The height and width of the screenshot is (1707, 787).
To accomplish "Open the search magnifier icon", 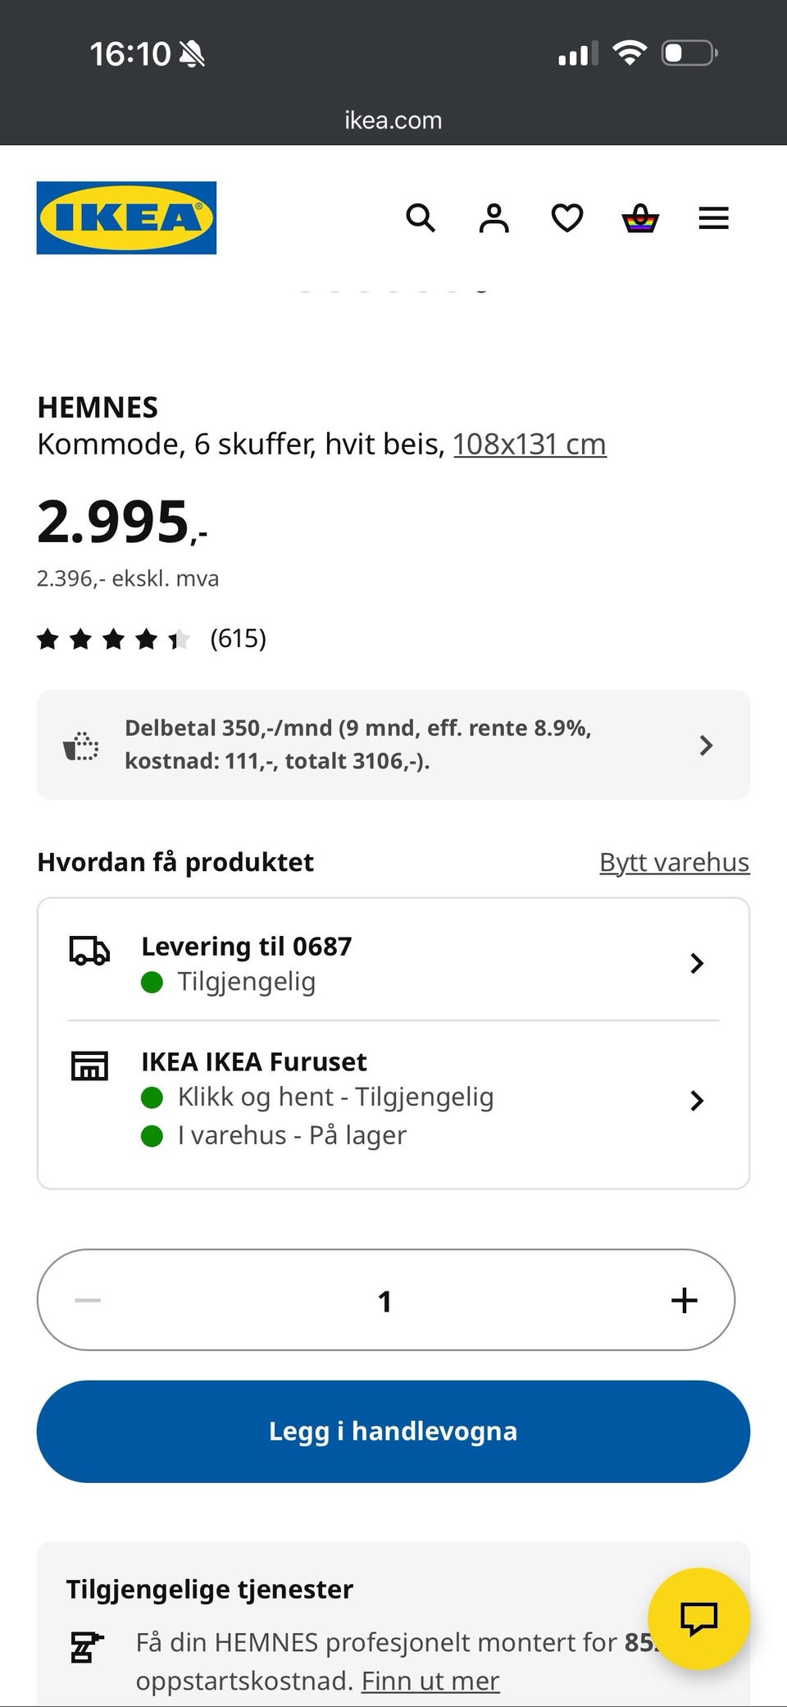I will coord(421,218).
